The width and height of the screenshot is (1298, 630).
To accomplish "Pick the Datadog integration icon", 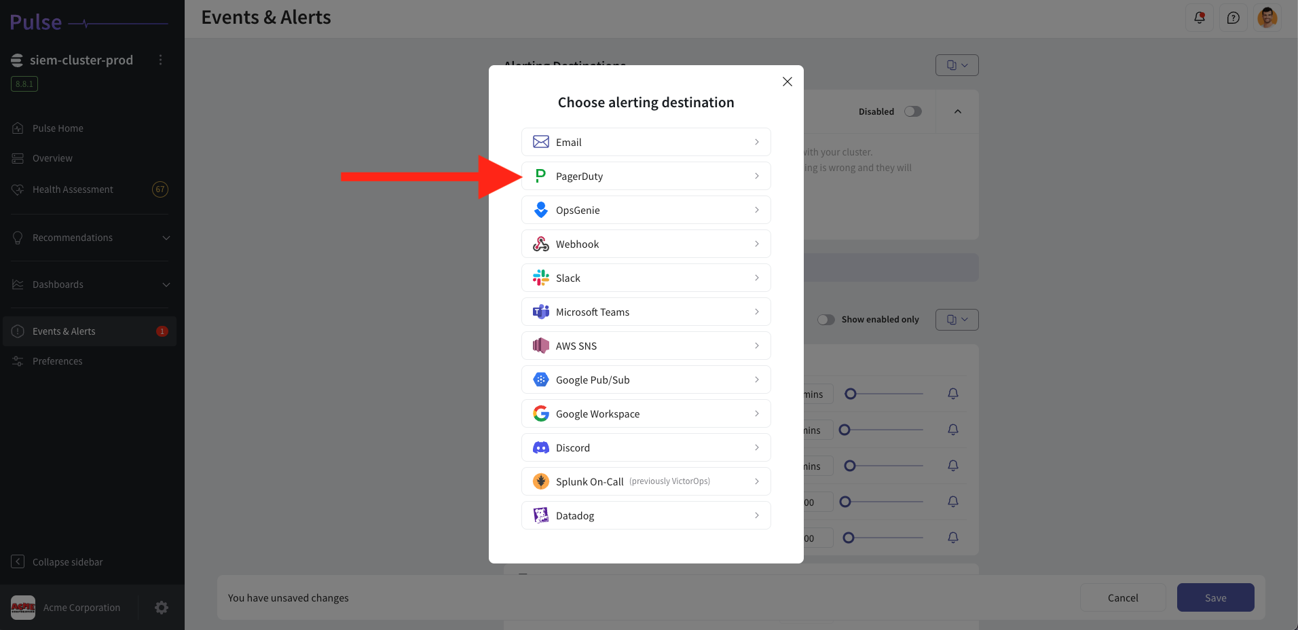I will point(540,515).
